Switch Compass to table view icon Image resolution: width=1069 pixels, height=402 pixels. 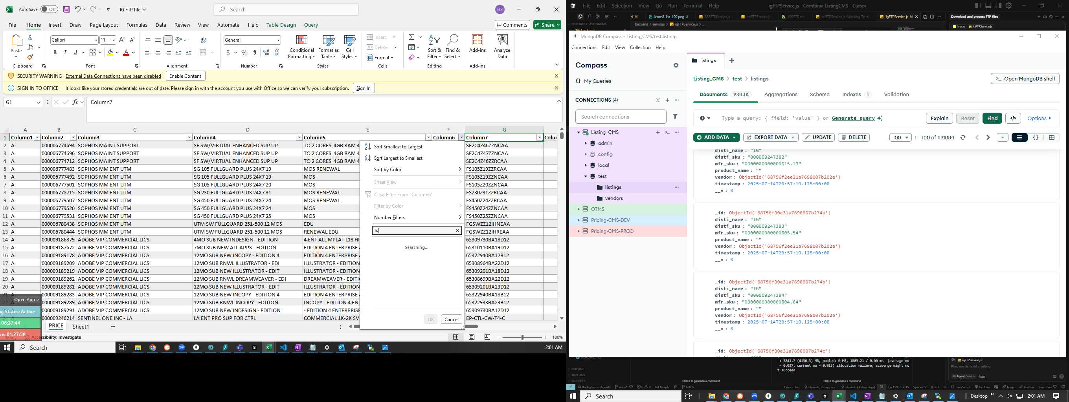(x=1052, y=137)
